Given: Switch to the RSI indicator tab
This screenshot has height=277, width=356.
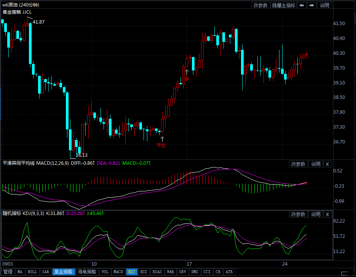Looking at the screenshot, I should pyautogui.click(x=144, y=272).
